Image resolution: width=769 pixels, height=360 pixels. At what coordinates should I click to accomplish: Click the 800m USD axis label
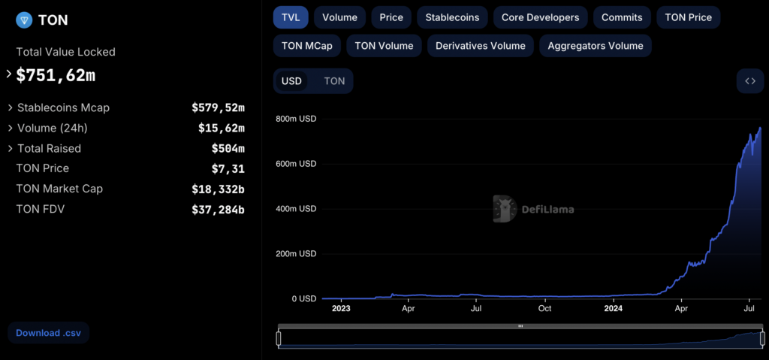(297, 119)
